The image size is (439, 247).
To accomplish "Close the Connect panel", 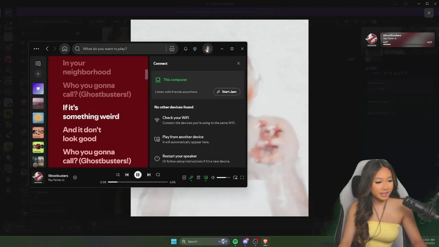I will 238,63.
